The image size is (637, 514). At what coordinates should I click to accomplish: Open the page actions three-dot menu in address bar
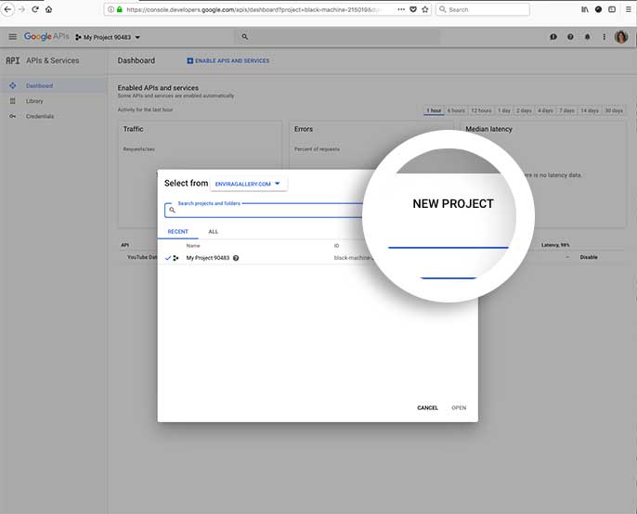point(400,9)
